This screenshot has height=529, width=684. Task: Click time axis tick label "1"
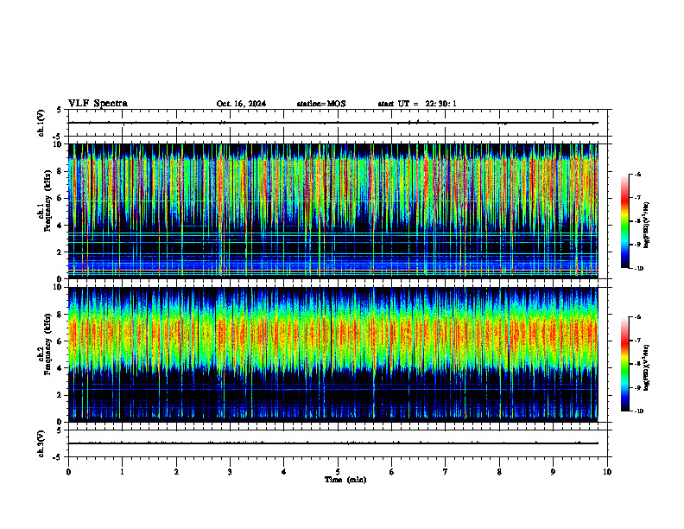[122, 472]
